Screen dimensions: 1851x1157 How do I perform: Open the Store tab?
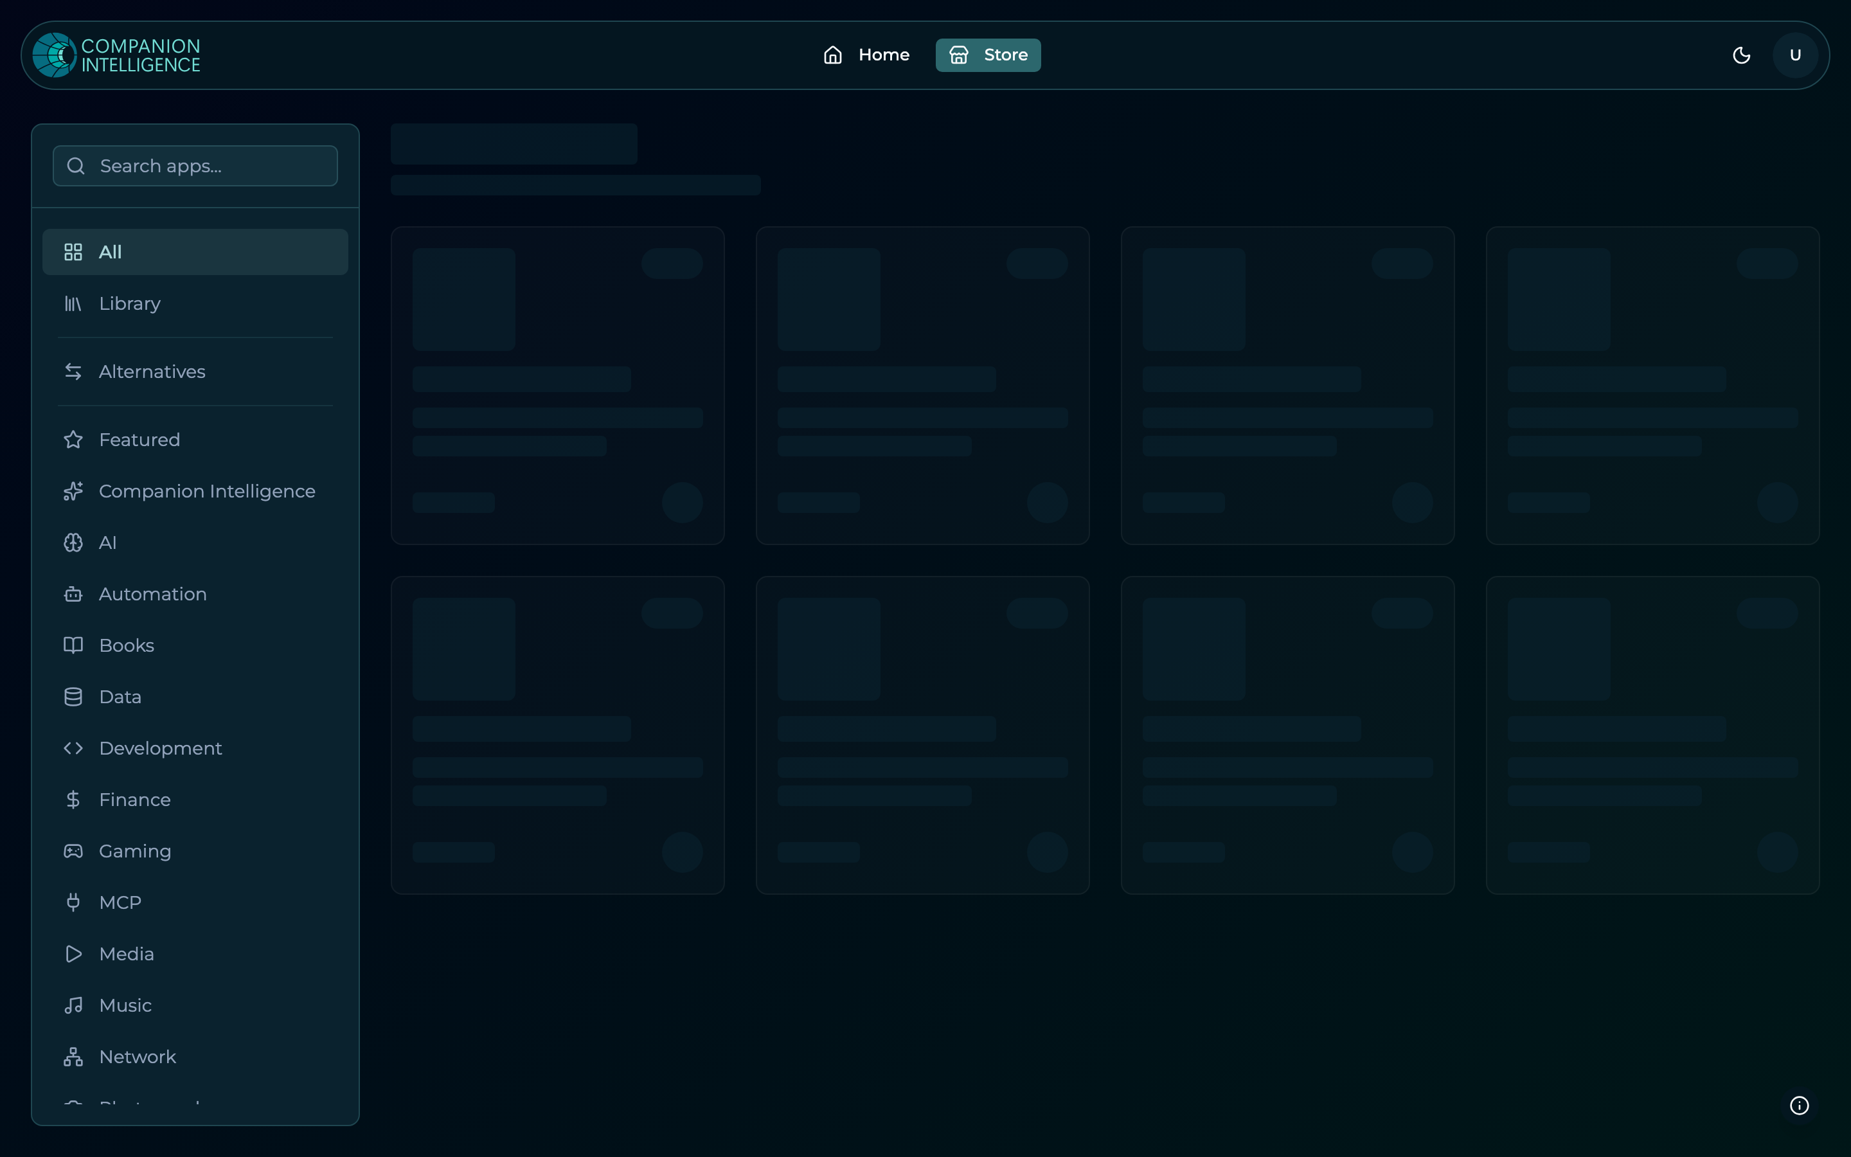click(x=987, y=55)
